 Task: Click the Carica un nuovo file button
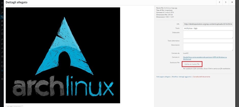pyautogui.click(x=192, y=64)
